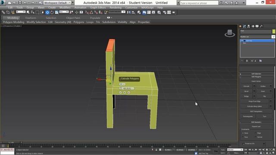
Task: Open the Customize menu
Action: click(x=131, y=8)
